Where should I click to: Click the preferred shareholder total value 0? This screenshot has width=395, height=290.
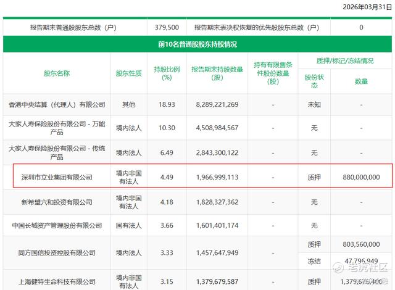coord(361,27)
